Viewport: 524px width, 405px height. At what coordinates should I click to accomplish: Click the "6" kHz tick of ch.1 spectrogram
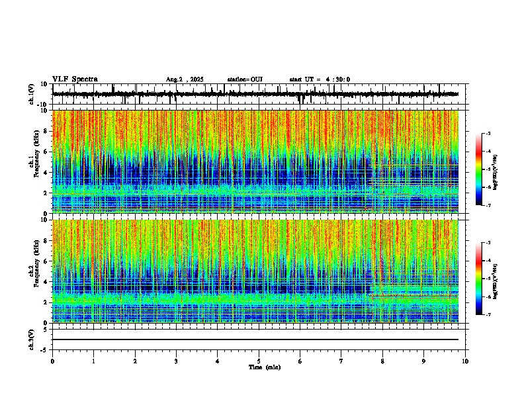[x=46, y=152]
